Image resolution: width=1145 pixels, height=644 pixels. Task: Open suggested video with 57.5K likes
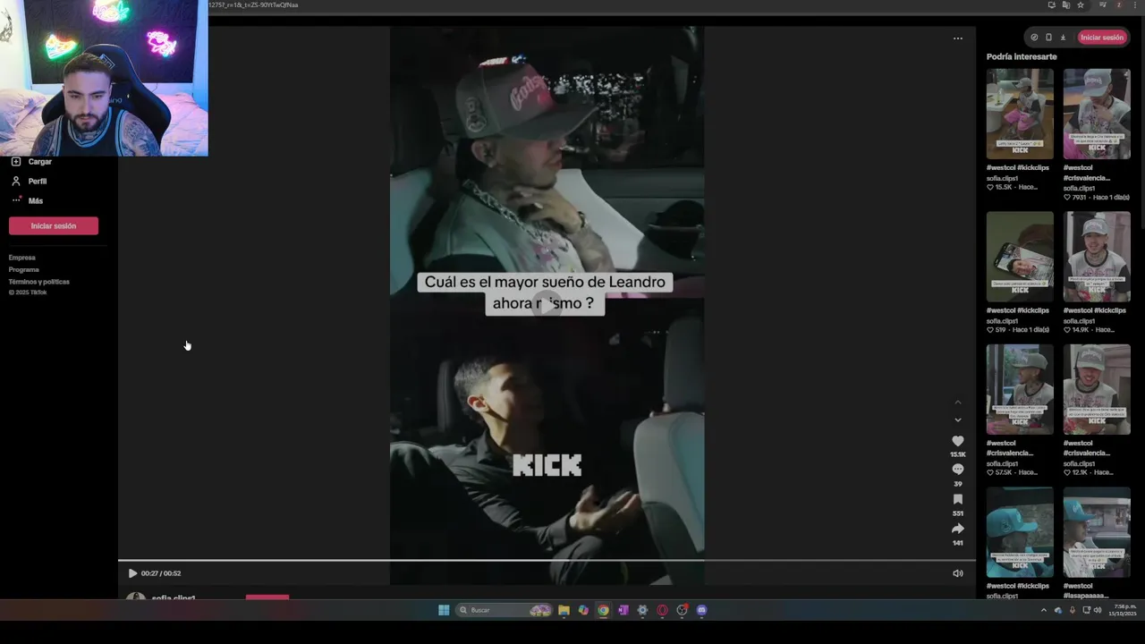[x=1020, y=389]
